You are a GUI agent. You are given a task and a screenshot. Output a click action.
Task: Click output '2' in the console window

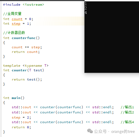pyautogui.click(x=86, y=8)
